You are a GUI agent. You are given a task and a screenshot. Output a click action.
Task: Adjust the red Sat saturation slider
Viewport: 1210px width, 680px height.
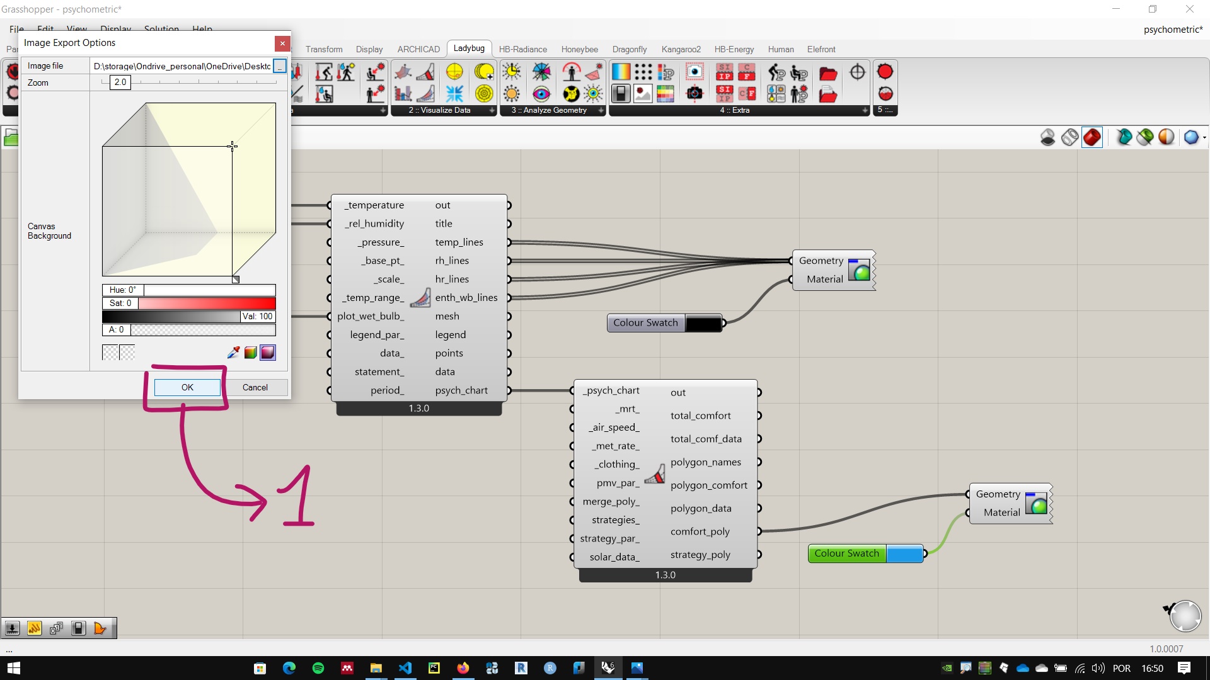coord(188,303)
